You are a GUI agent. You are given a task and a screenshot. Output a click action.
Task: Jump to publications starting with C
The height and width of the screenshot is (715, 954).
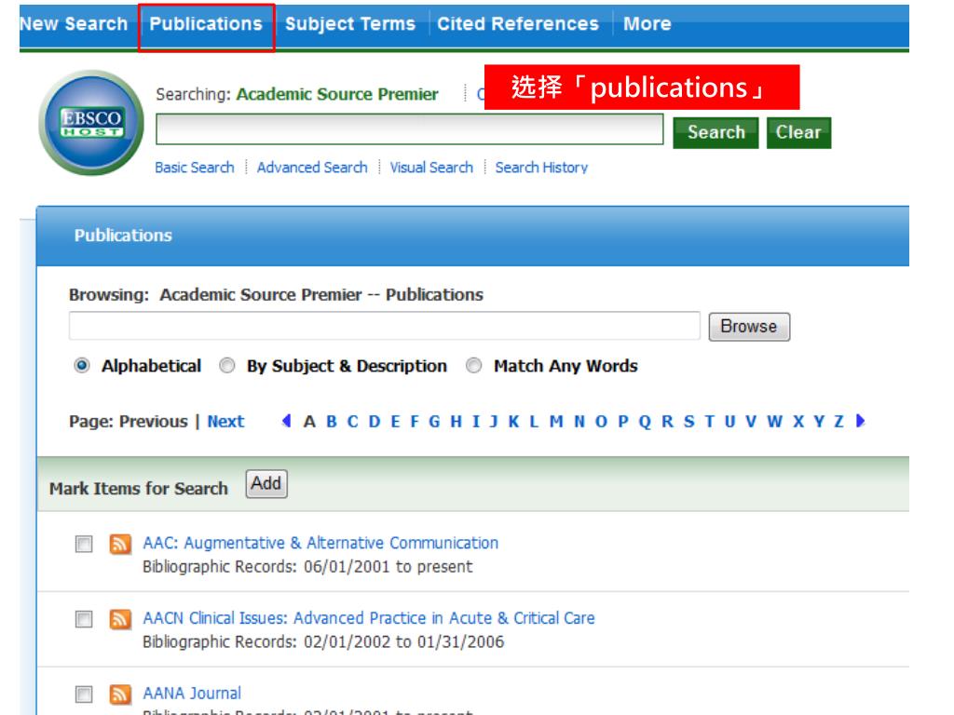click(353, 422)
